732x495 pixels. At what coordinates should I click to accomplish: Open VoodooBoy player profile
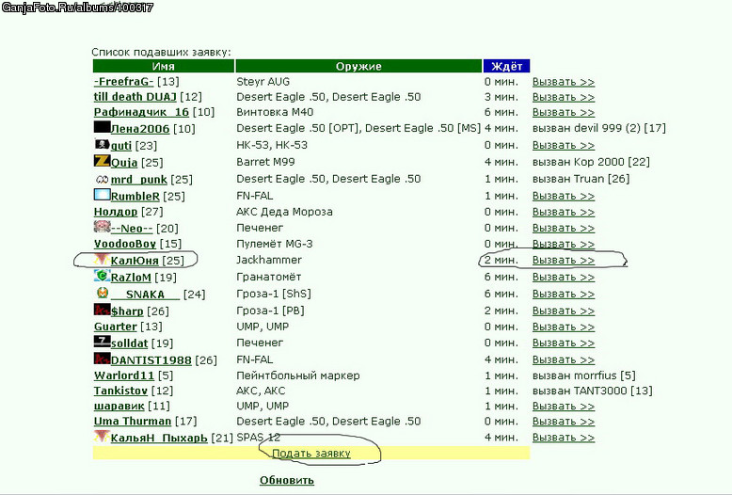coord(124,244)
